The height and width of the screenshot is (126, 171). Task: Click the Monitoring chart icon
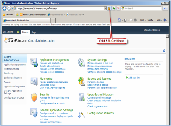(x=34, y=81)
